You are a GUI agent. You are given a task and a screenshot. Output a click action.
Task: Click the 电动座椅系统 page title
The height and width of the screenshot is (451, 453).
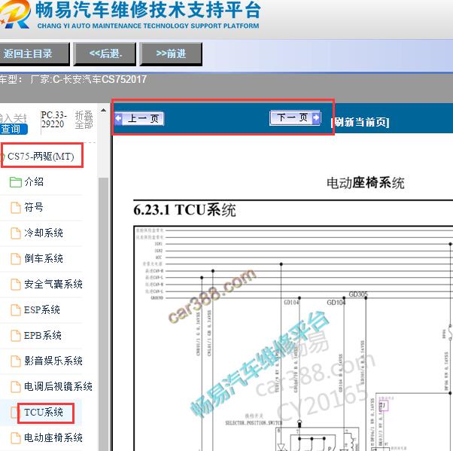click(x=366, y=183)
